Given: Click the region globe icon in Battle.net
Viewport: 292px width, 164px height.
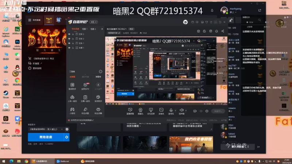Looking at the screenshot, I should pyautogui.click(x=67, y=129).
